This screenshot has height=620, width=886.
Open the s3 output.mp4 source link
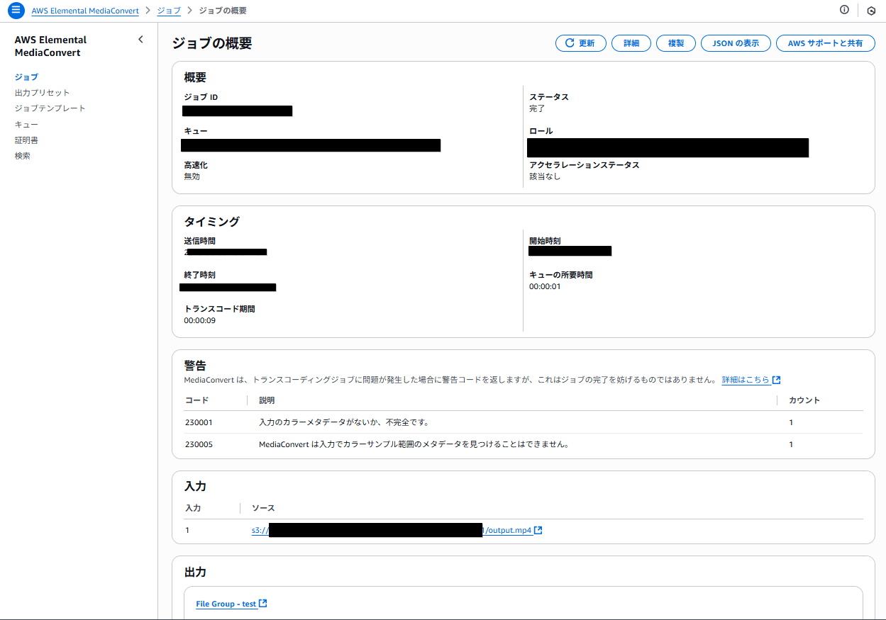point(392,530)
